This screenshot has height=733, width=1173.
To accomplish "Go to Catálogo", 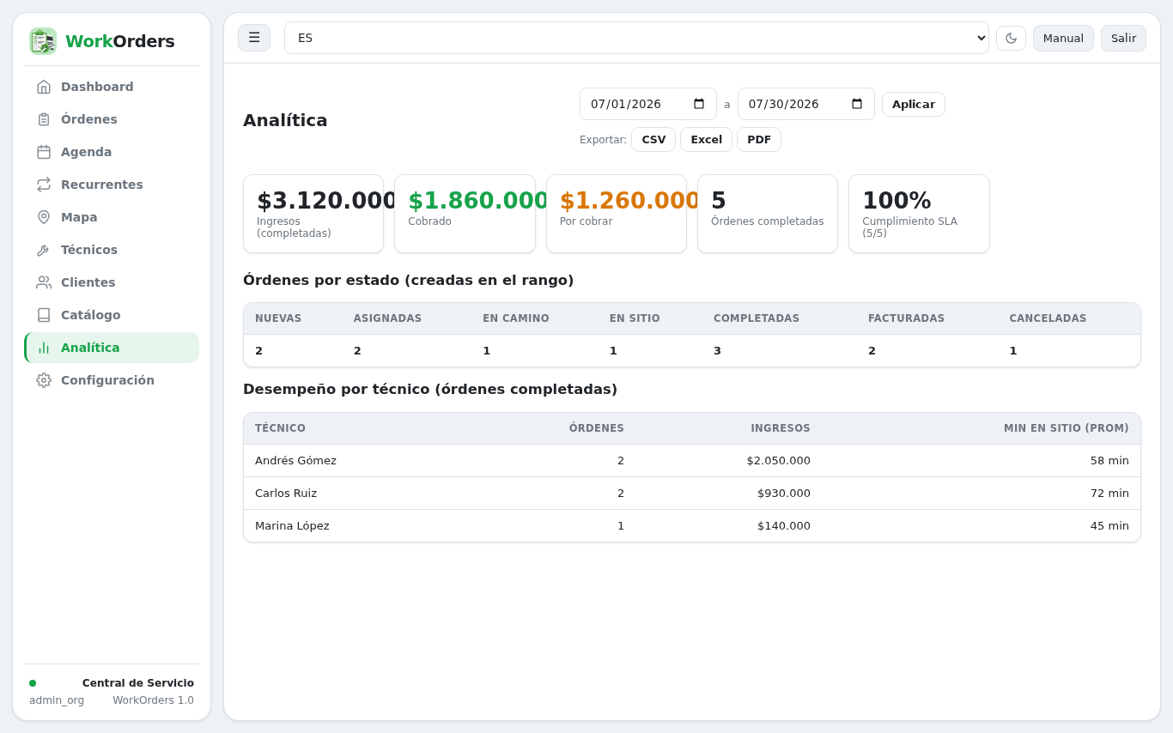I will tap(112, 315).
